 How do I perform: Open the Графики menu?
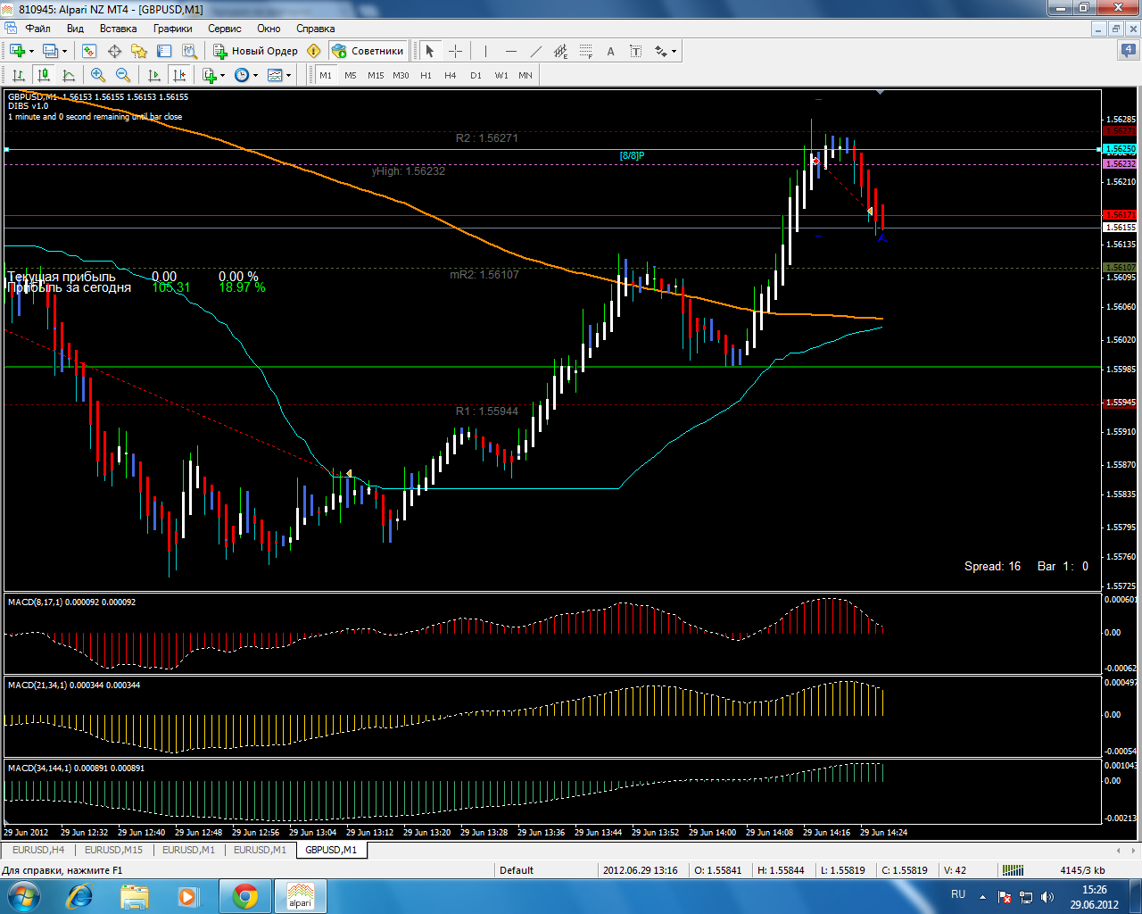click(172, 29)
